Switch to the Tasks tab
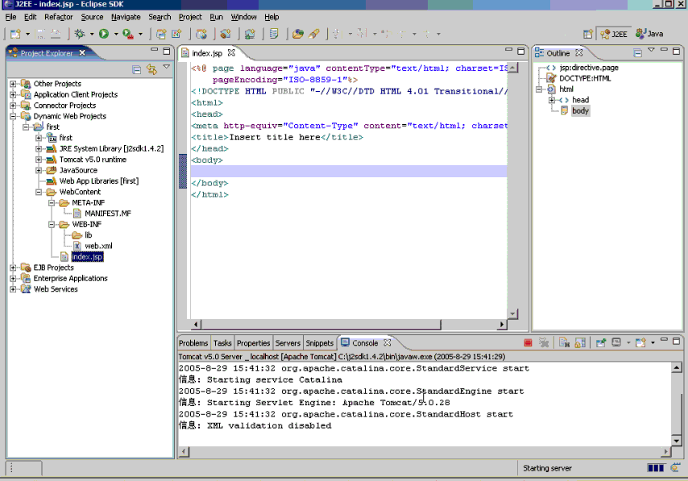This screenshot has width=688, height=481. (x=222, y=343)
